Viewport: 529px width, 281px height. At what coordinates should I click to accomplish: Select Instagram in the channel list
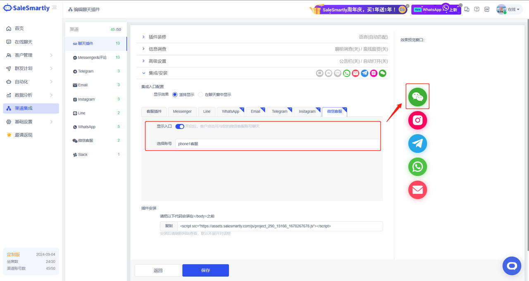96,99
